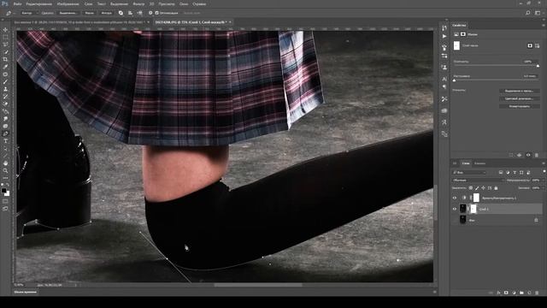Viewport: 547px width, 308px height.
Task: Click the search icon at top right
Action: point(528,13)
